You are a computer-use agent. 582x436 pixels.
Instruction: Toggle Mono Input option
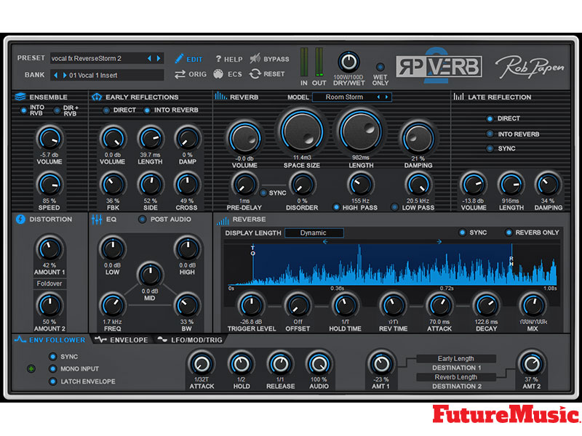(52, 369)
